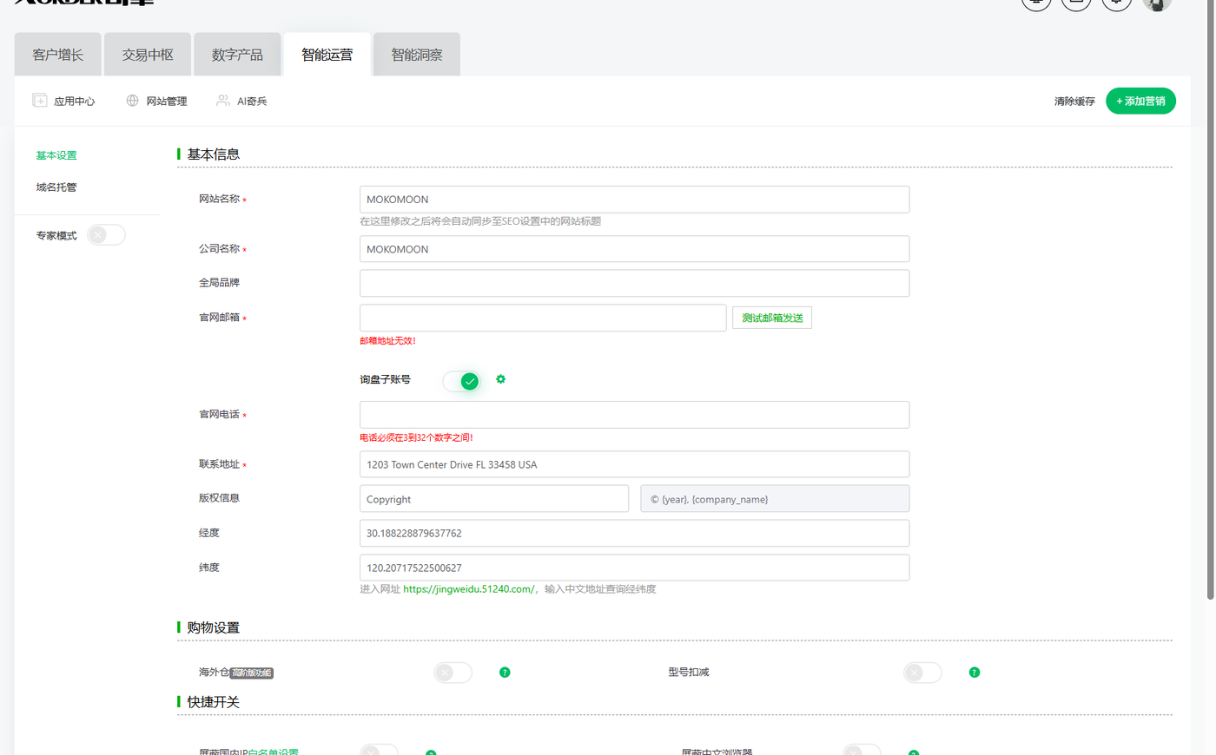Click the page's vertical scrollbar

1211,299
